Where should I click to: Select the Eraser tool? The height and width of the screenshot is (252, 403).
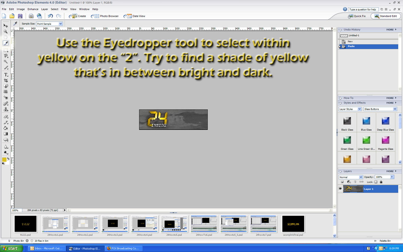tap(5, 117)
